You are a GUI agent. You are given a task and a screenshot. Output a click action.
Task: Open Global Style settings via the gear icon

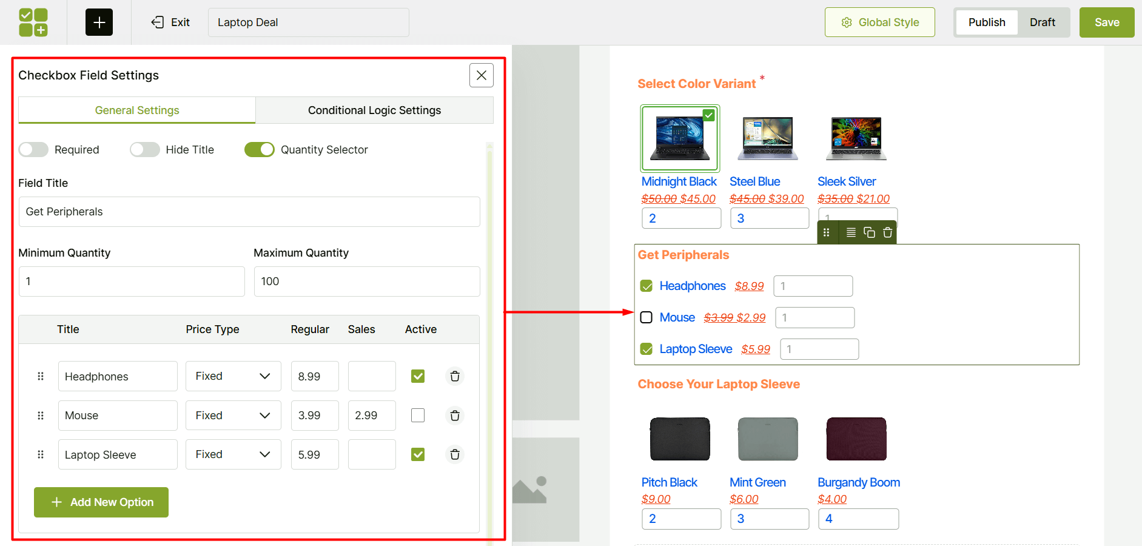[847, 22]
